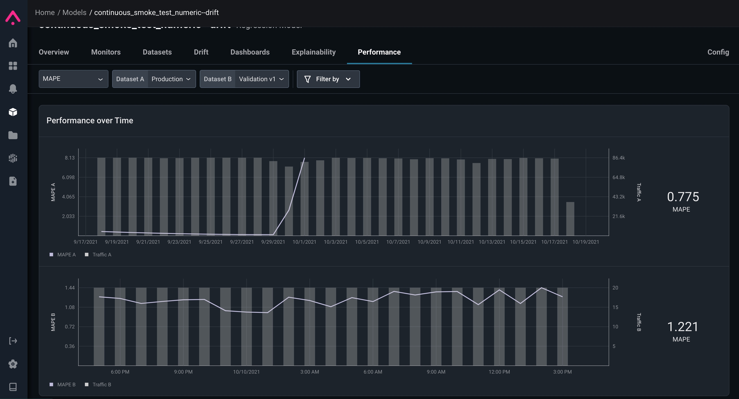The image size is (739, 399).
Task: Go to Models breadcrumb link
Action: 74,12
